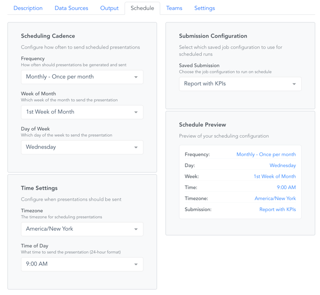The image size is (320, 295).
Task: Select the Schedule tab
Action: (x=142, y=8)
